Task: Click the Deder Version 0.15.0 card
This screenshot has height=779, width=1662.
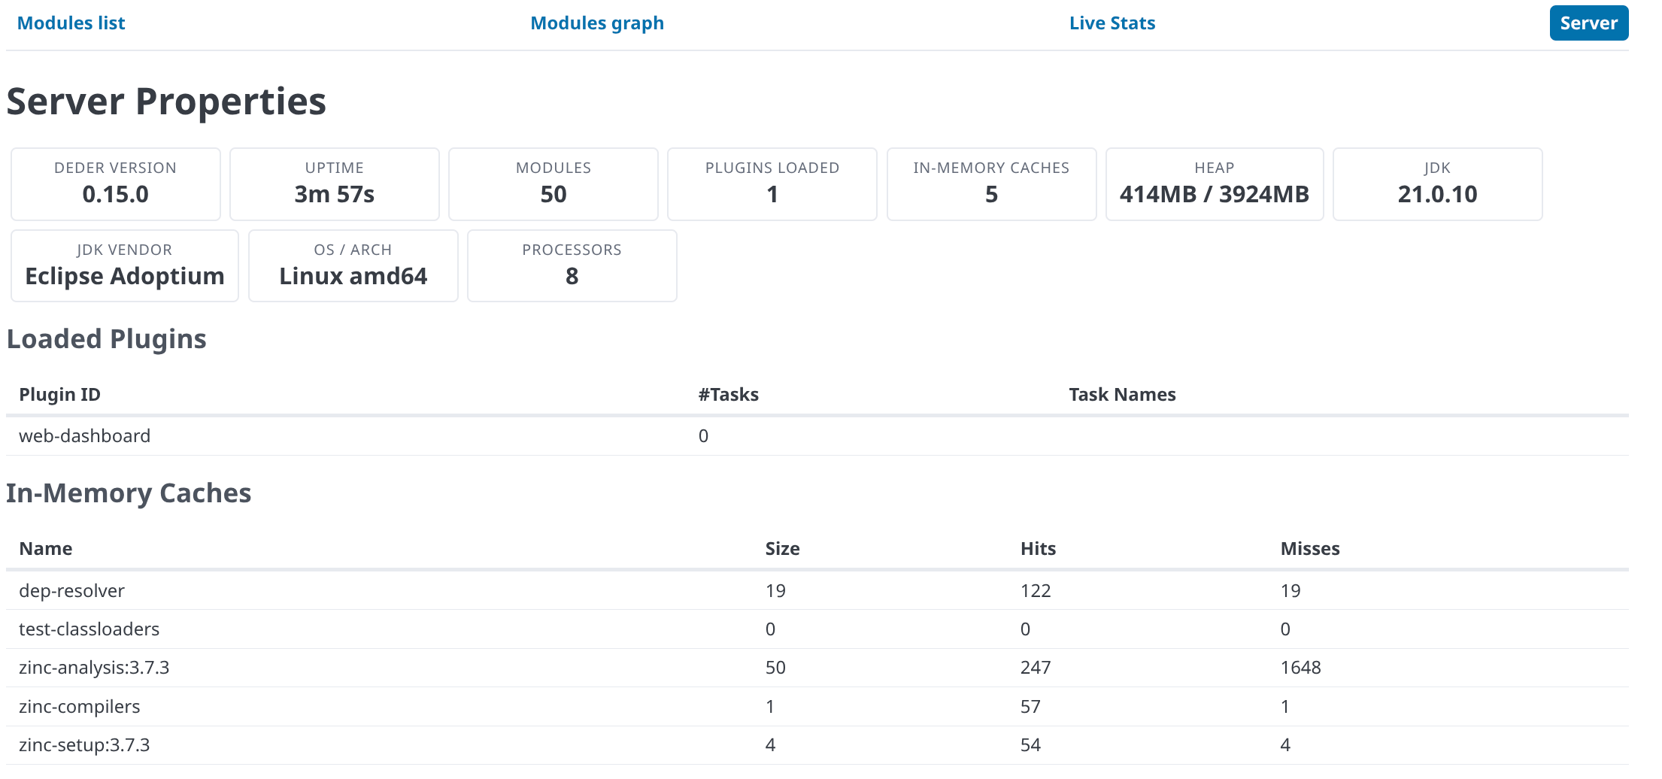Action: click(x=116, y=184)
